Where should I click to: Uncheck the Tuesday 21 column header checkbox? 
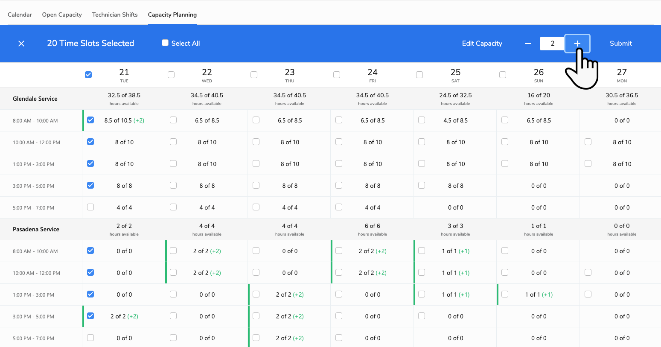pyautogui.click(x=88, y=74)
